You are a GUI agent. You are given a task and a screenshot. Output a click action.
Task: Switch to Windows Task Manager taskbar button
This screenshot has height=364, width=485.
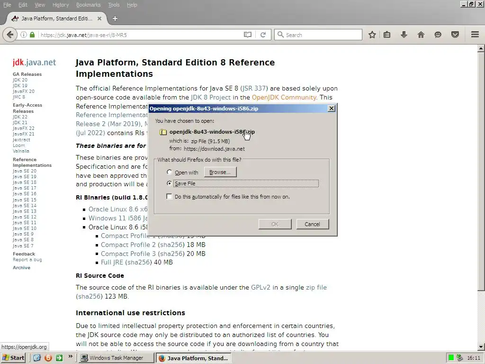(116, 358)
